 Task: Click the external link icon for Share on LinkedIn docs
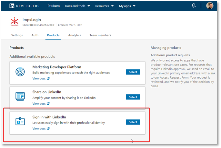[48, 103]
